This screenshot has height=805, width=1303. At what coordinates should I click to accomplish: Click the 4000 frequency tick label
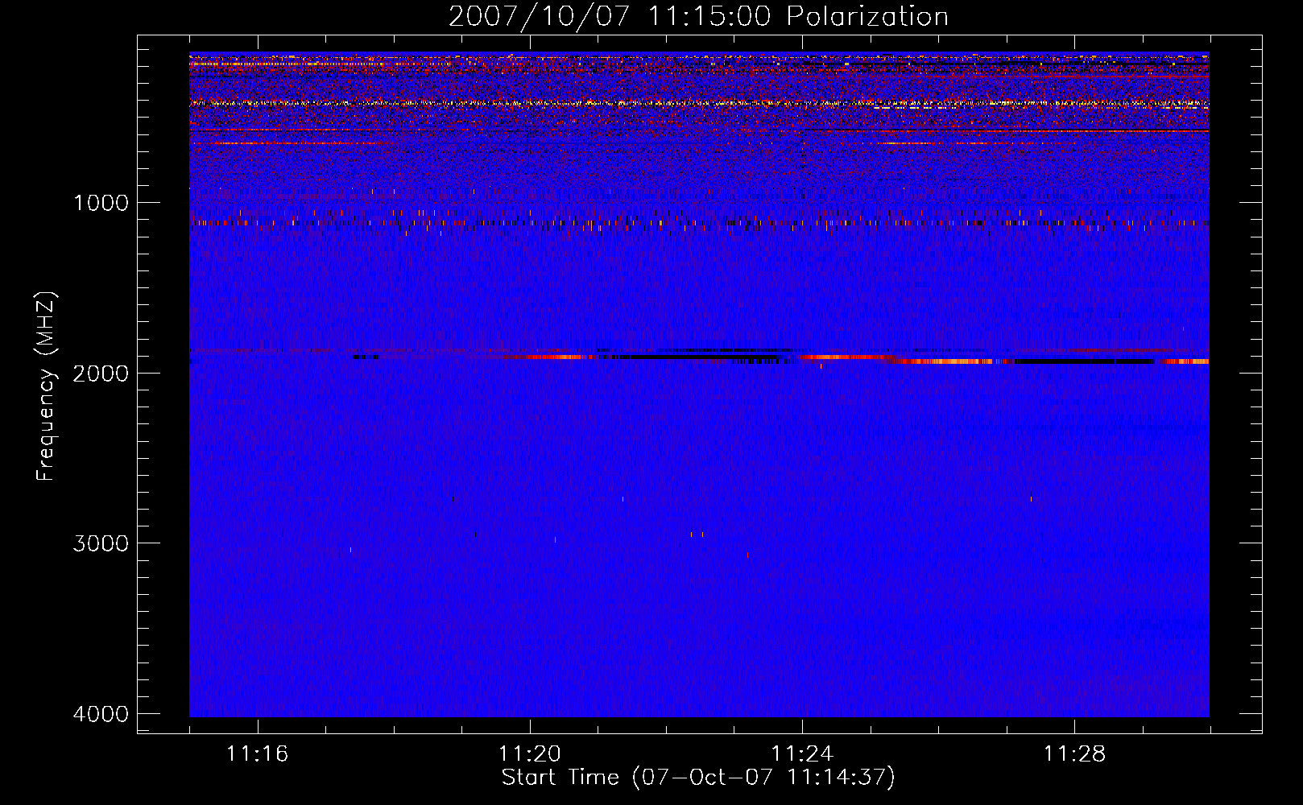point(101,714)
